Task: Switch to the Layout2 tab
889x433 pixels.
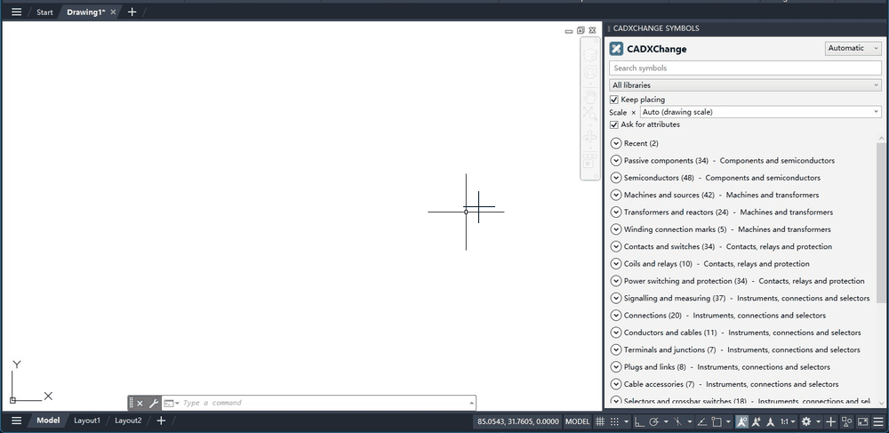Action: tap(127, 421)
